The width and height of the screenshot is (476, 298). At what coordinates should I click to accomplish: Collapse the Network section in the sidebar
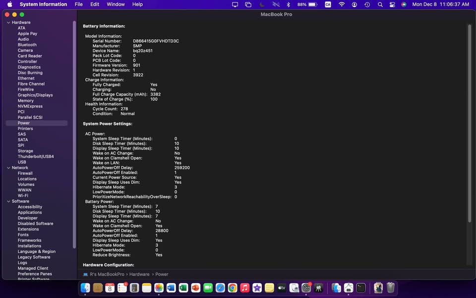(8, 168)
